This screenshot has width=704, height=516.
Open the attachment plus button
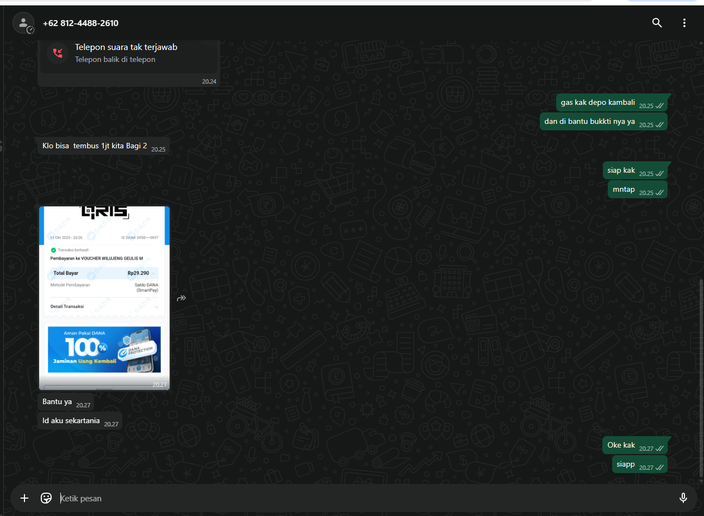[x=24, y=498]
